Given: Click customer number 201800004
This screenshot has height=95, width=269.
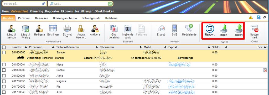Looking at the screenshot, I should pyautogui.click(x=19, y=64).
